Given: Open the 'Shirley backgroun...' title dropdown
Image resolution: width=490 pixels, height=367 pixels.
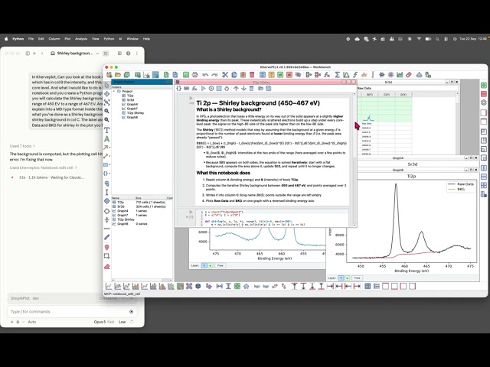Looking at the screenshot, I should tap(97, 54).
